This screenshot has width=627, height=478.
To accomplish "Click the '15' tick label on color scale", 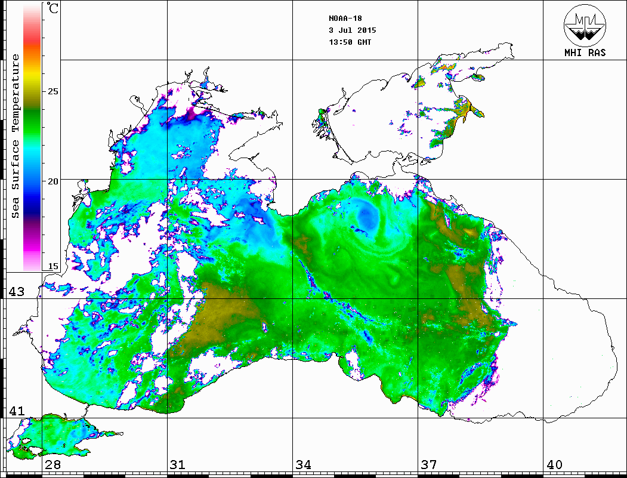I will (52, 266).
